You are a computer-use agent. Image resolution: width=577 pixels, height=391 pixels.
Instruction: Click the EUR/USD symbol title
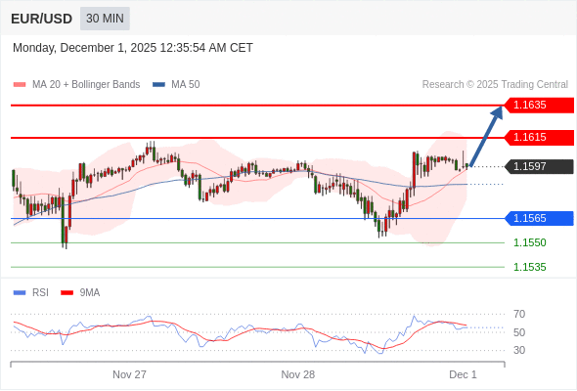tap(42, 19)
